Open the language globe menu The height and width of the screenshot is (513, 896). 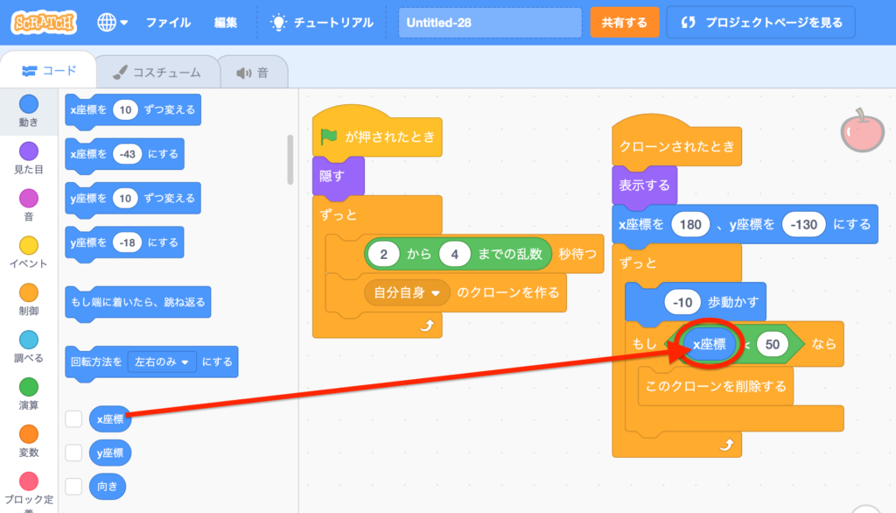pos(112,23)
